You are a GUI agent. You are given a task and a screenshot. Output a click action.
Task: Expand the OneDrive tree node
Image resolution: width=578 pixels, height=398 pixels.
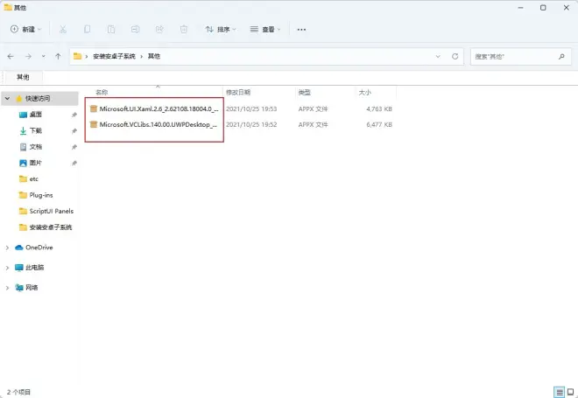click(7, 248)
